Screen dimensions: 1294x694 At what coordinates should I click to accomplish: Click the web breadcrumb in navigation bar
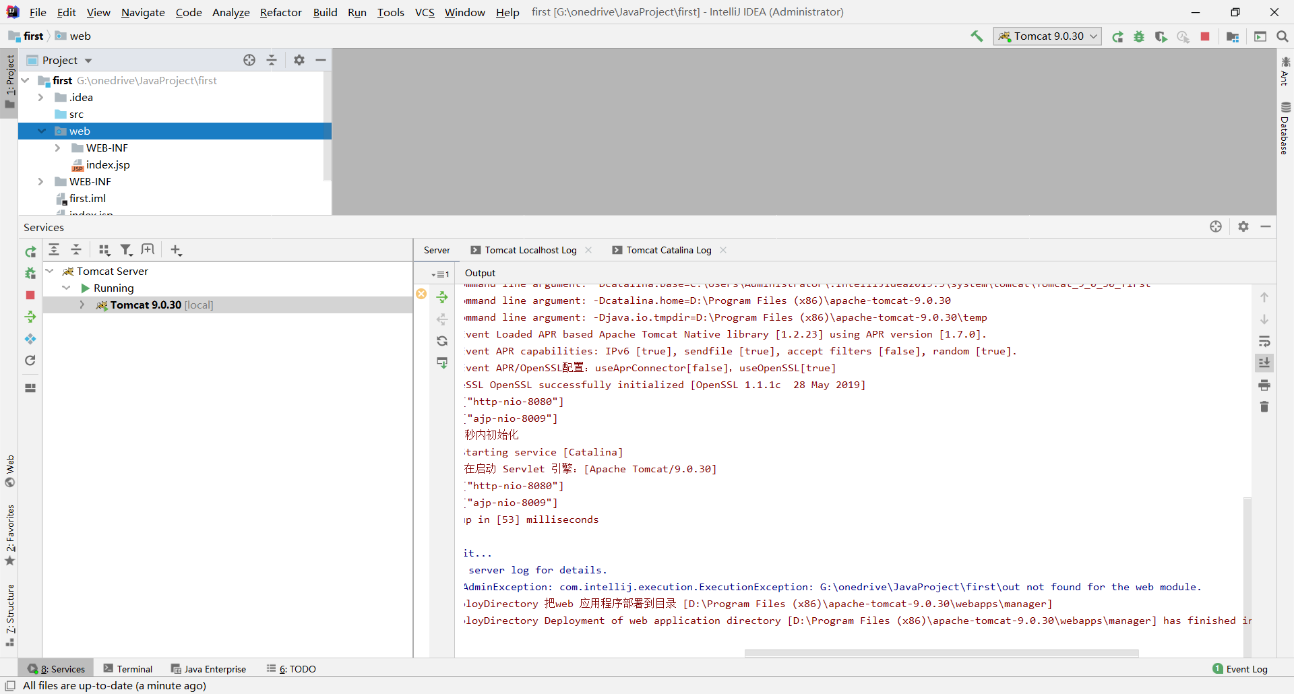(73, 36)
